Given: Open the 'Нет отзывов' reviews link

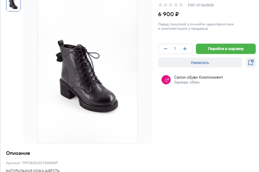Looking at the screenshot, I should 201,5.
